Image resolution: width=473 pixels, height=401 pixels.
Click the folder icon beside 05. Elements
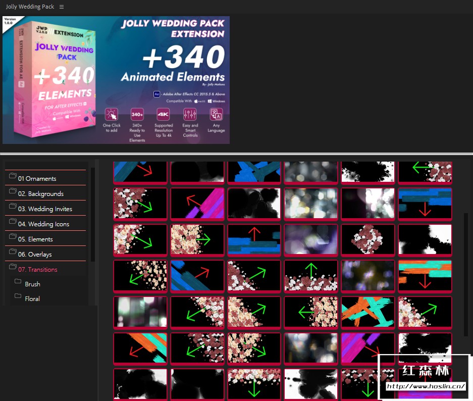tap(13, 236)
